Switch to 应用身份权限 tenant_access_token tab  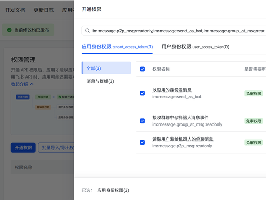click(117, 47)
